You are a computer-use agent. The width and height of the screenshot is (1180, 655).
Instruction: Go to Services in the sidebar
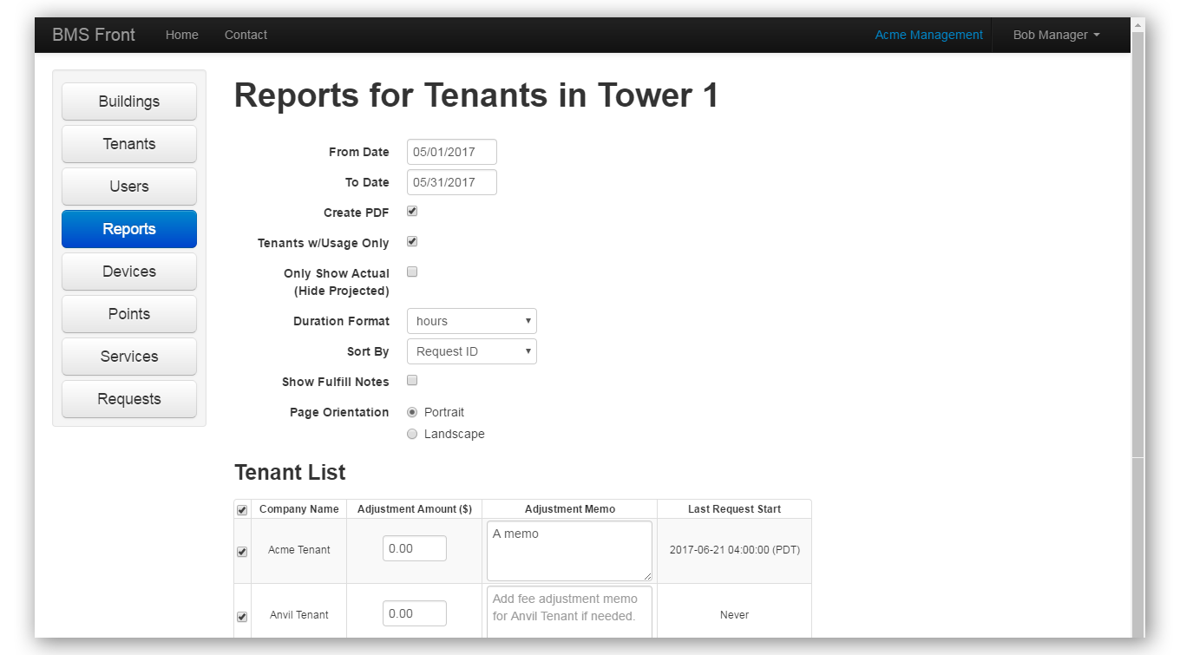point(129,357)
